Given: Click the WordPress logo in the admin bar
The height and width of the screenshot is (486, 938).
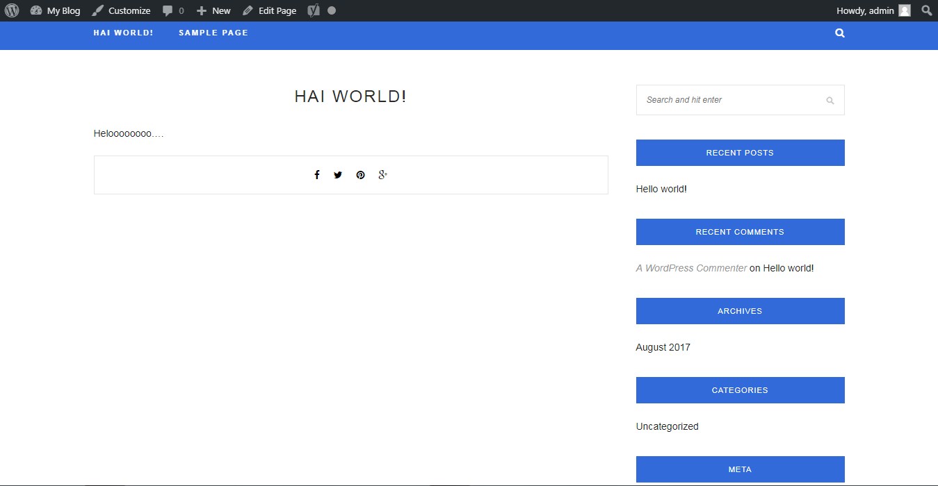Looking at the screenshot, I should tap(11, 10).
